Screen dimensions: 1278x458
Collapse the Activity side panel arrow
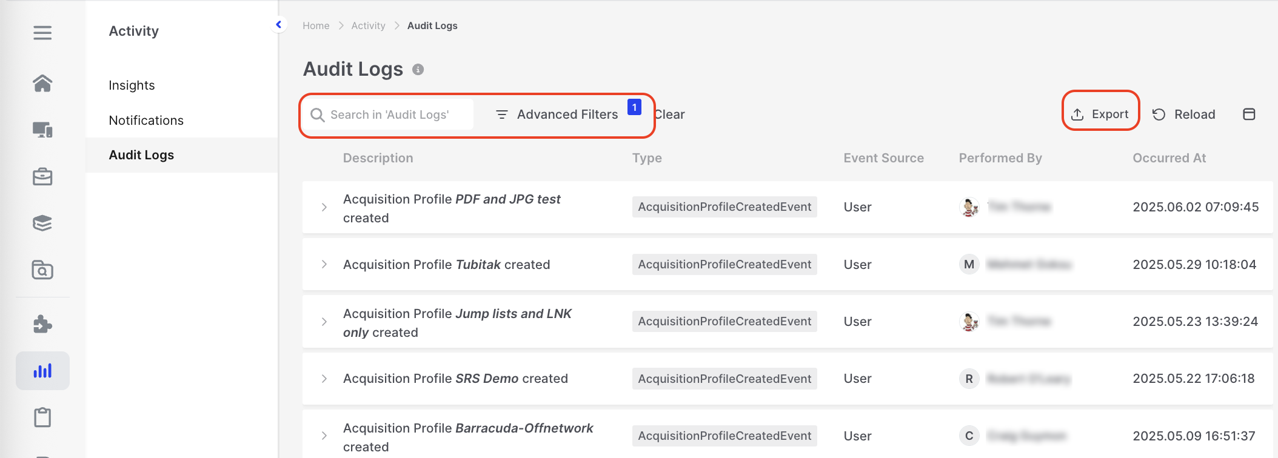[279, 25]
